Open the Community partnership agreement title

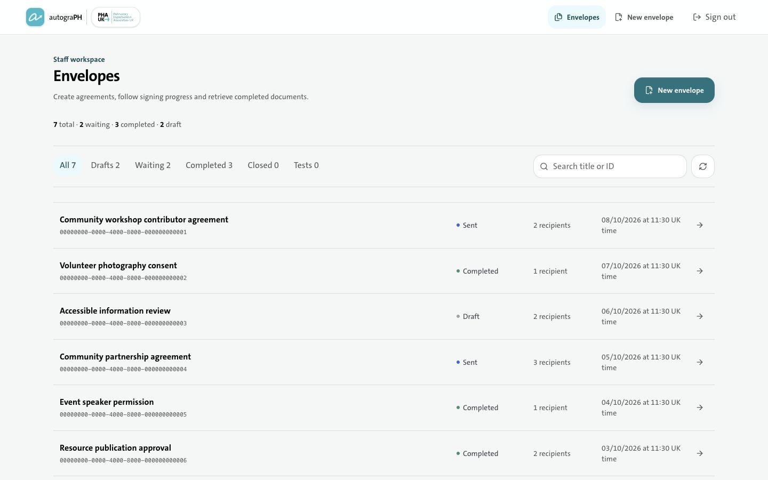point(125,357)
